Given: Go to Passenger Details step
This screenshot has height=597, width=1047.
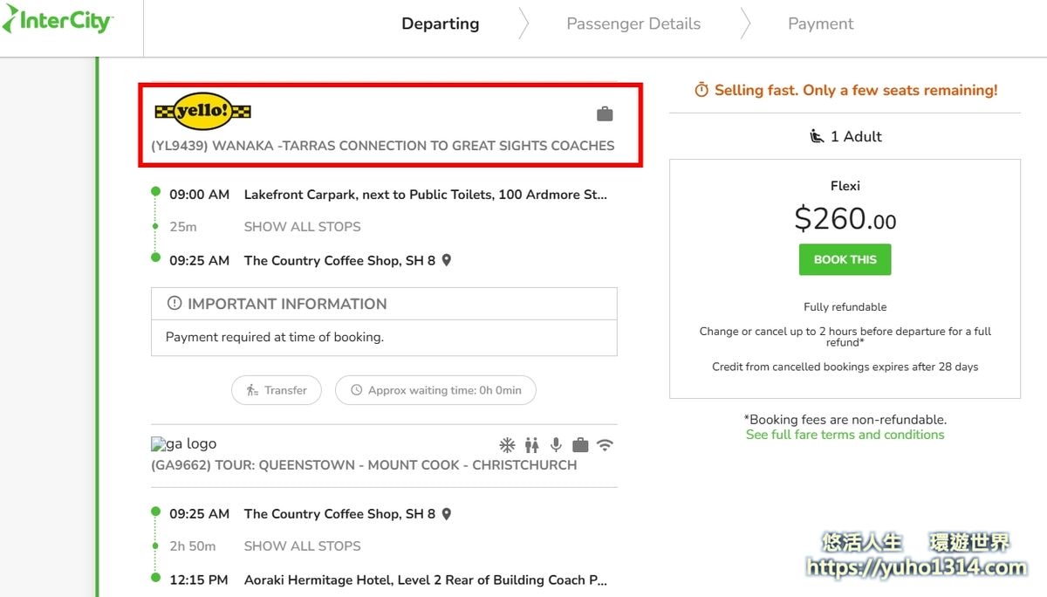Looking at the screenshot, I should 633,24.
